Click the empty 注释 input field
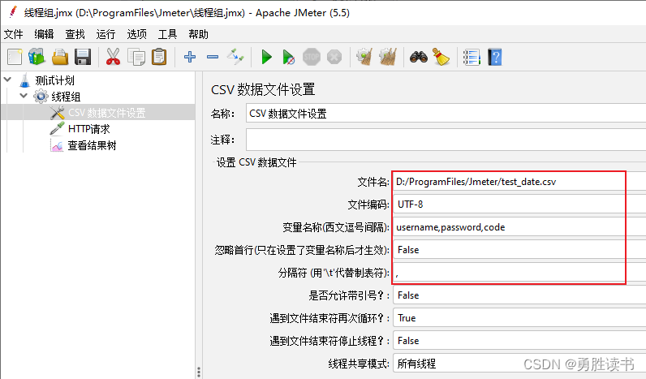This screenshot has height=379, width=646. pyautogui.click(x=446, y=140)
